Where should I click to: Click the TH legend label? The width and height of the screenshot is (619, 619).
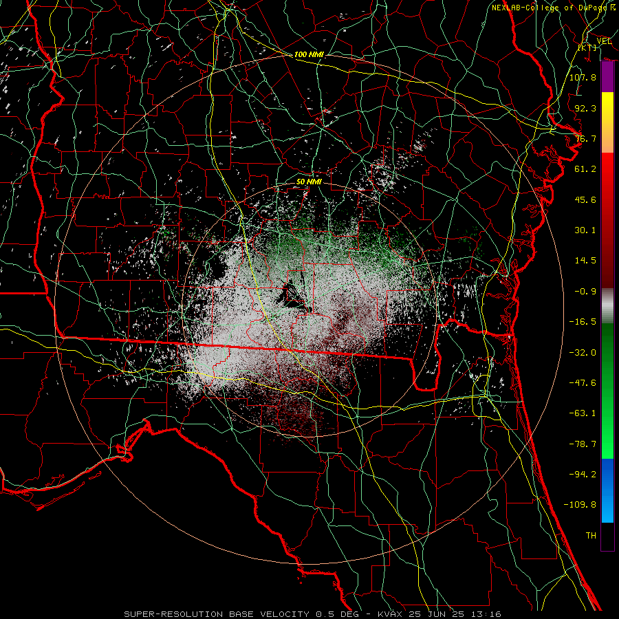point(591,536)
